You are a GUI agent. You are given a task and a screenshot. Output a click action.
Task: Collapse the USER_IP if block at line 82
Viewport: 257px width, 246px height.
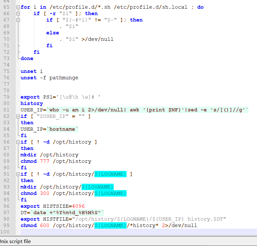pyautogui.click(x=18, y=116)
